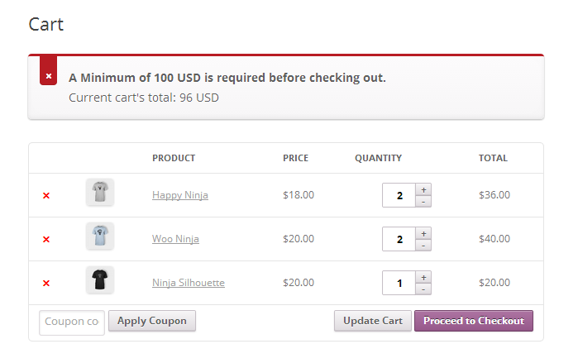Screen dimensions: 578x363
Task: Increase Happy Ninja quantity with plus
Action: pyautogui.click(x=423, y=189)
